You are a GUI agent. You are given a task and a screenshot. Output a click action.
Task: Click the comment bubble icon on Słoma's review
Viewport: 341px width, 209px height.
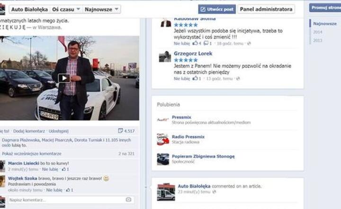[206, 43]
